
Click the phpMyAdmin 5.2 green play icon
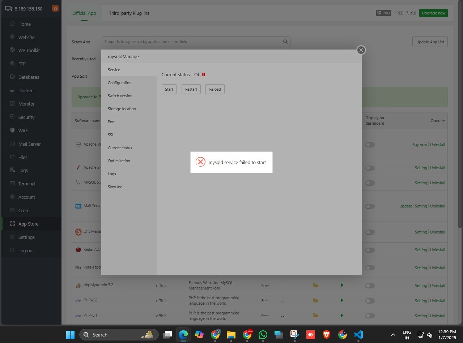coord(342,285)
